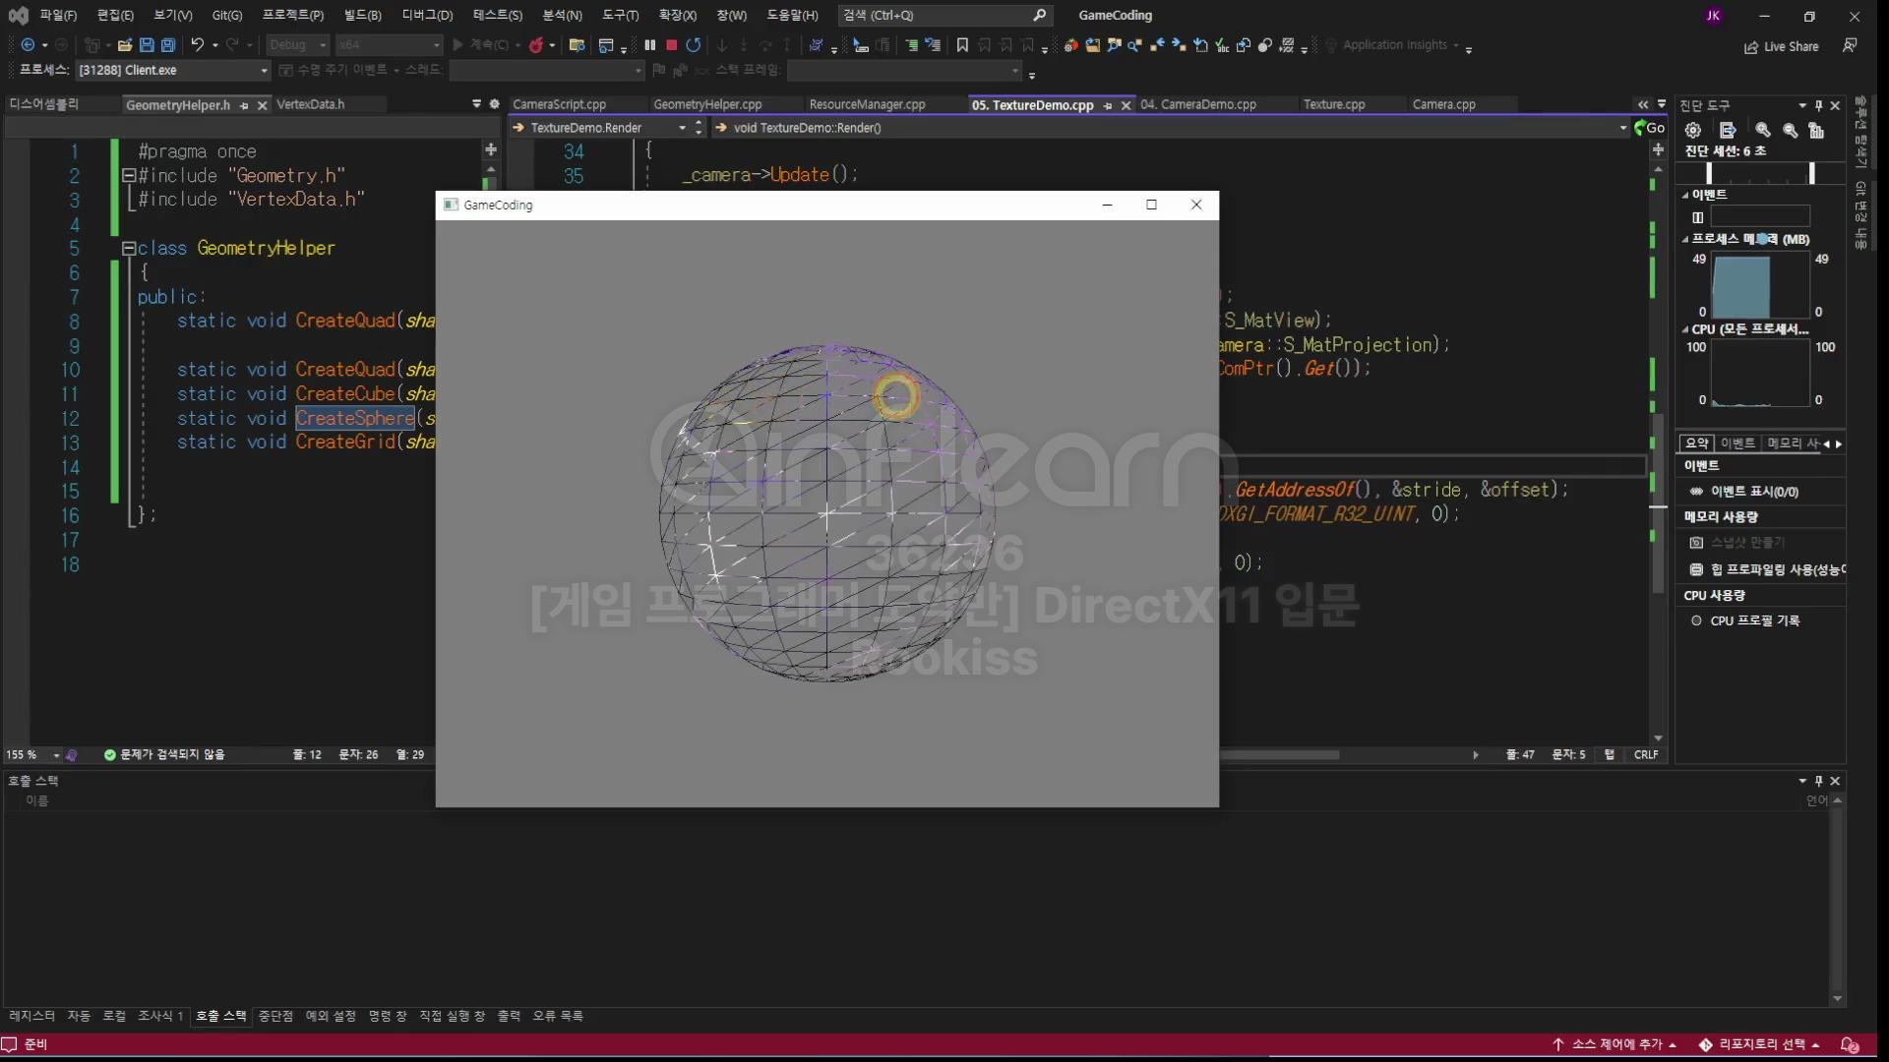Click Zoom In icon in diagnostic tools

pyautogui.click(x=1762, y=130)
